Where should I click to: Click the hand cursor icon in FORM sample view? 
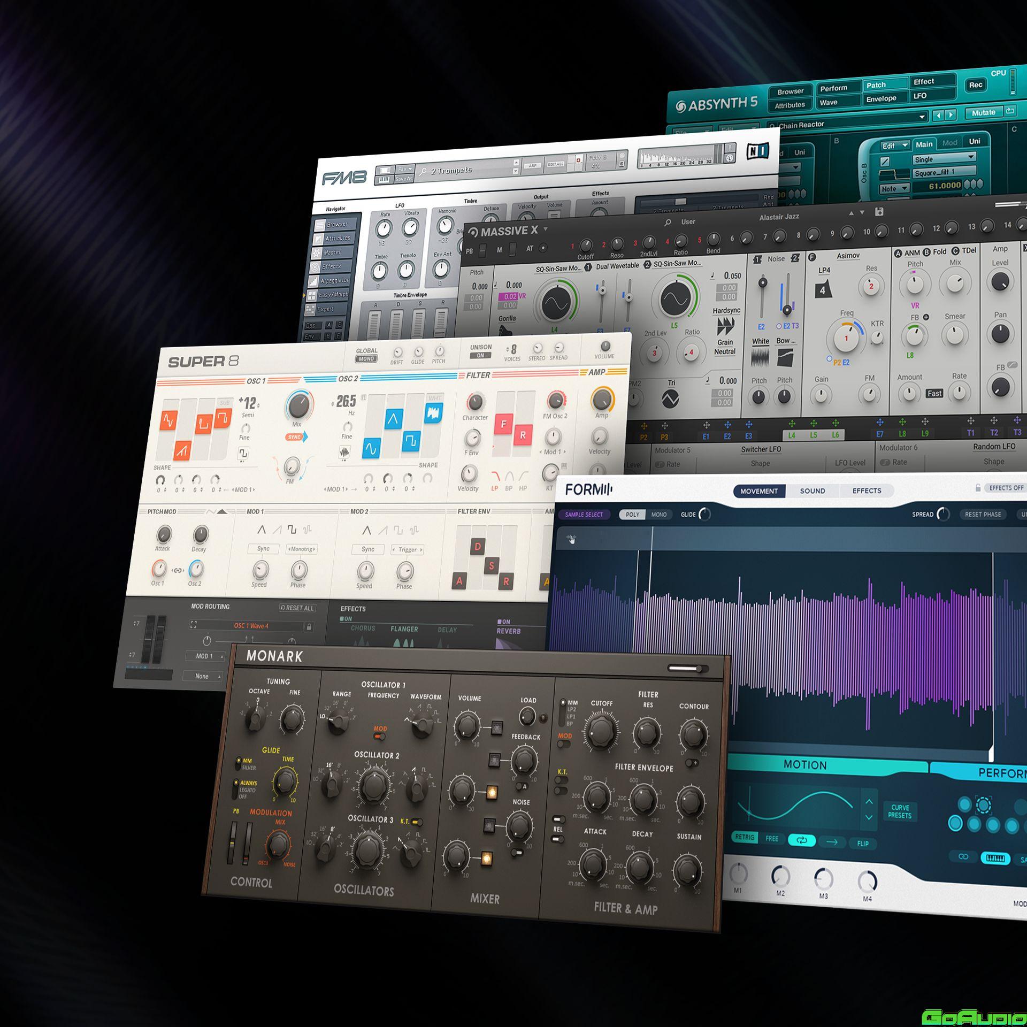tap(571, 539)
